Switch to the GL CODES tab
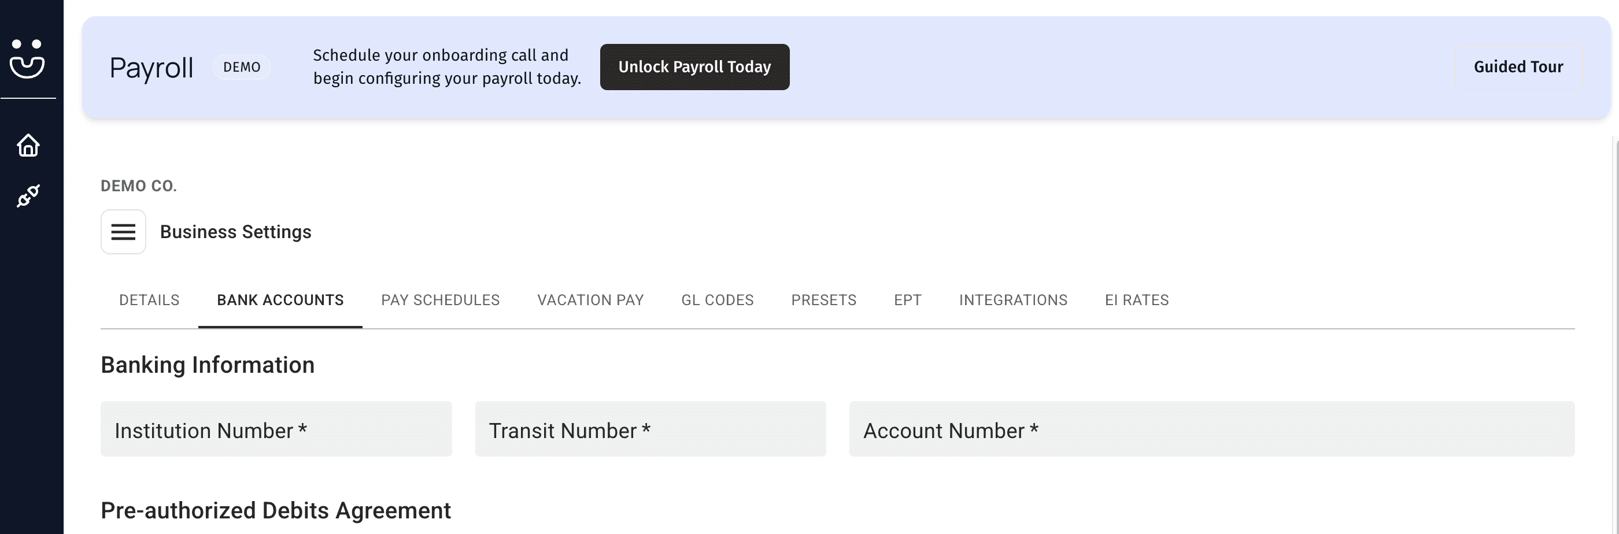Image resolution: width=1619 pixels, height=534 pixels. [x=718, y=300]
